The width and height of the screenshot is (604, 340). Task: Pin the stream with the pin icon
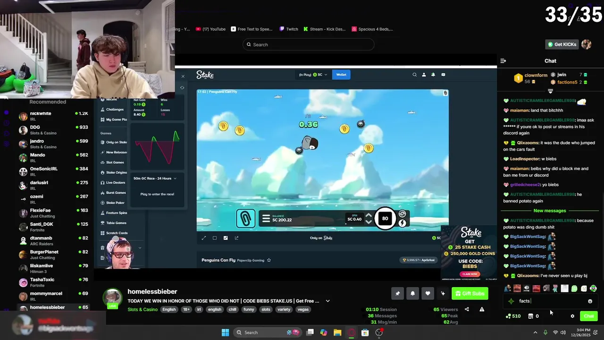[x=397, y=294]
